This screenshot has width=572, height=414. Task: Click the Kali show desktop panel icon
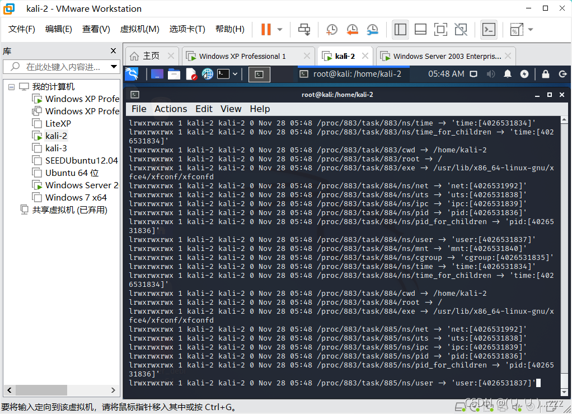pyautogui.click(x=157, y=74)
